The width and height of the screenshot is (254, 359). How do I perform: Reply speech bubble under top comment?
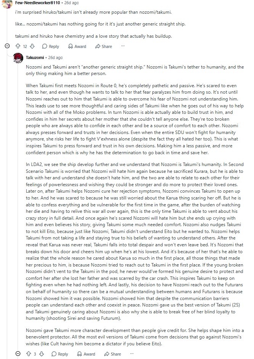click(45, 46)
